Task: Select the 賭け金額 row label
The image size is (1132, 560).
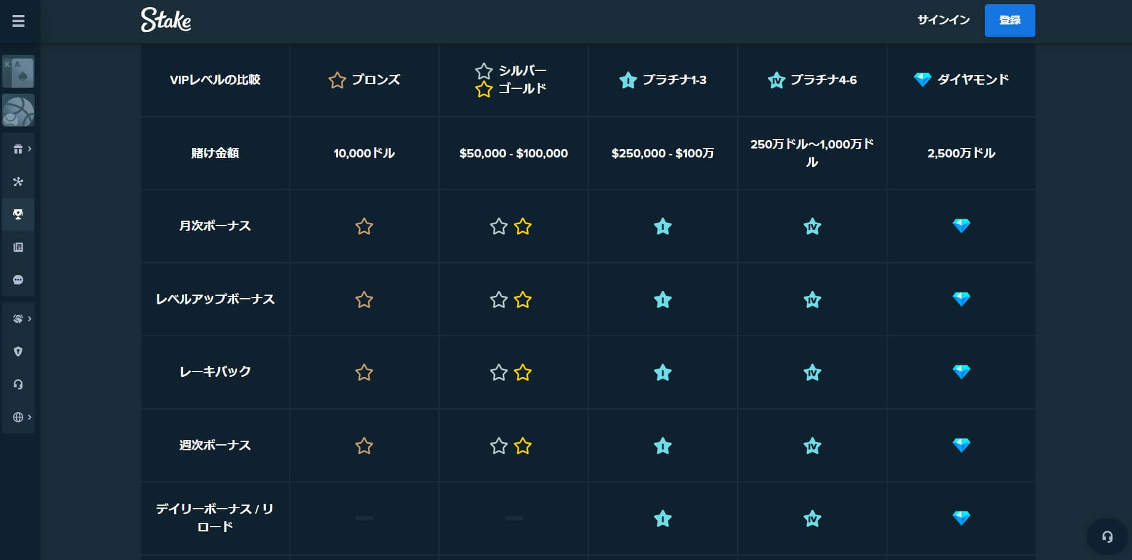Action: point(215,153)
